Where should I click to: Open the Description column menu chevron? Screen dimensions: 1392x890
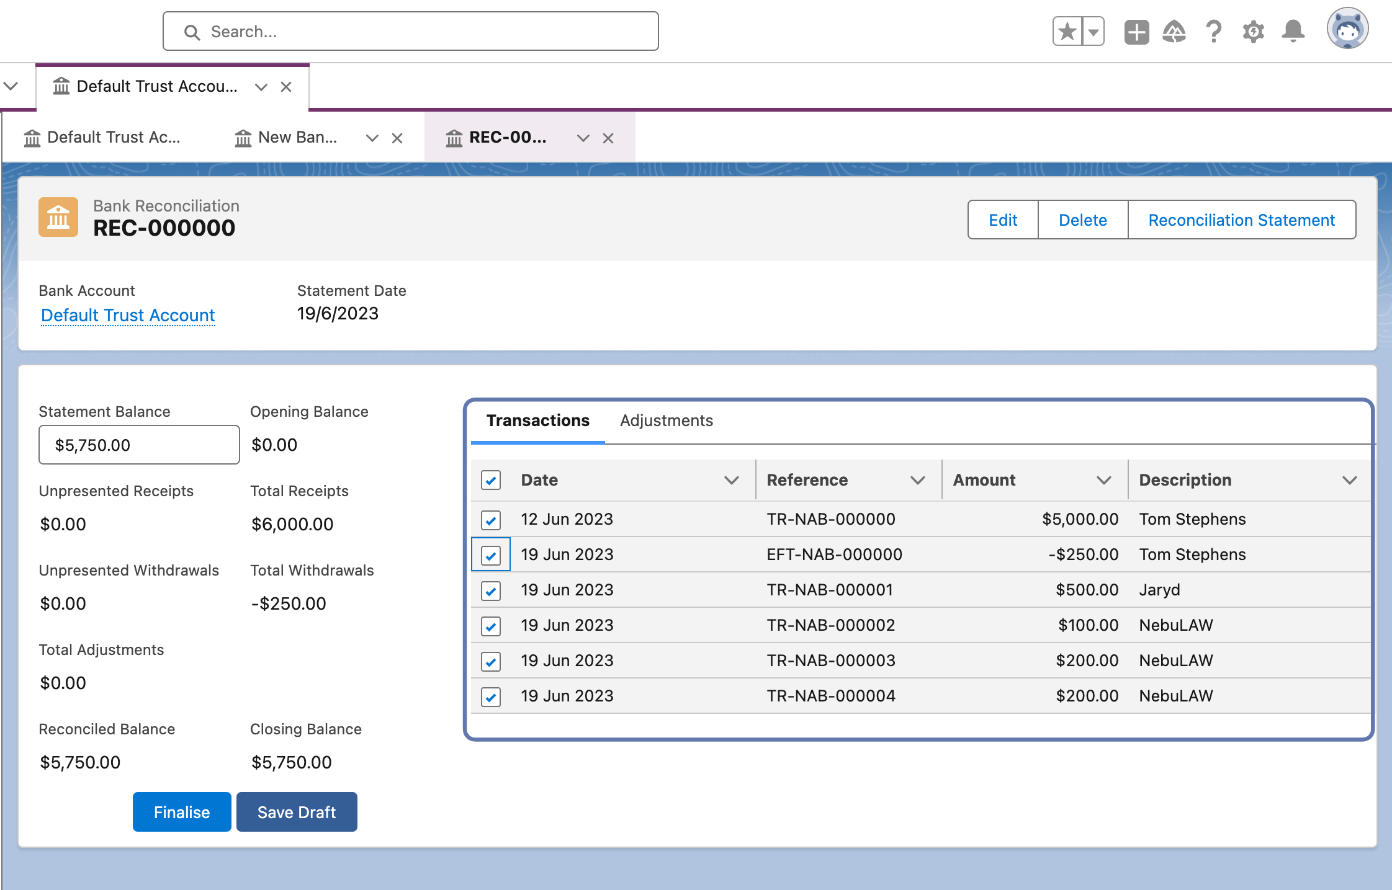pos(1350,480)
